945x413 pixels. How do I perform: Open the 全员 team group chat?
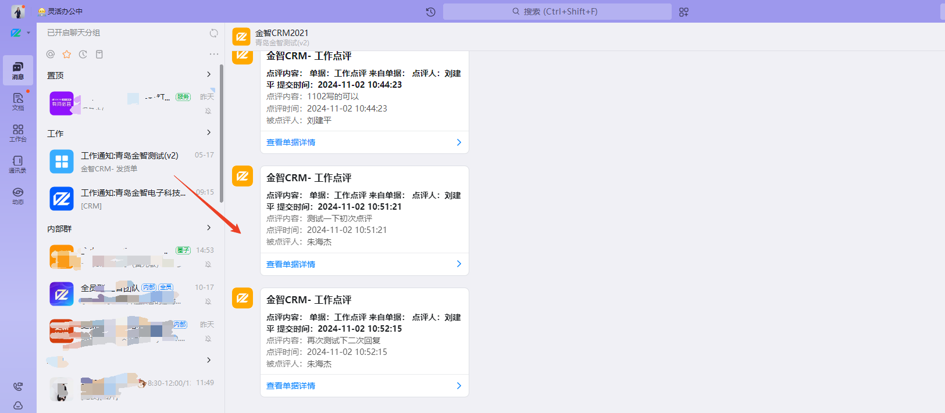(131, 294)
